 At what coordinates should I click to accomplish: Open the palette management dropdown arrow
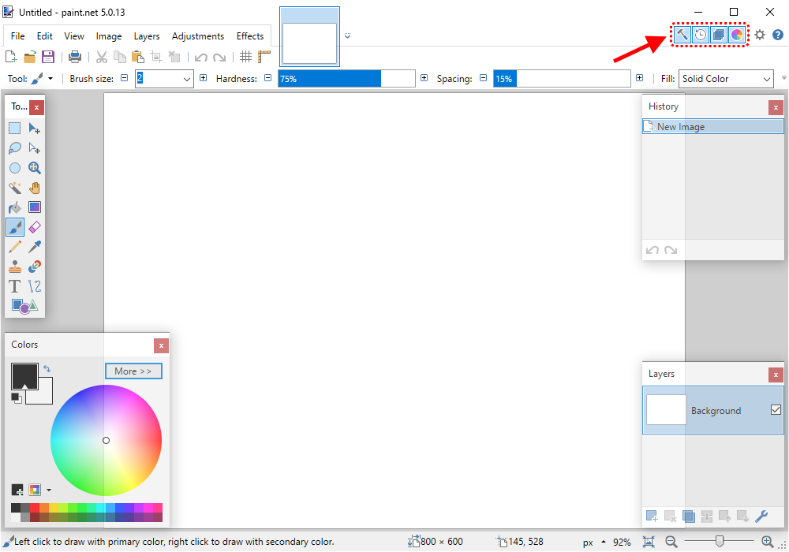(x=49, y=490)
